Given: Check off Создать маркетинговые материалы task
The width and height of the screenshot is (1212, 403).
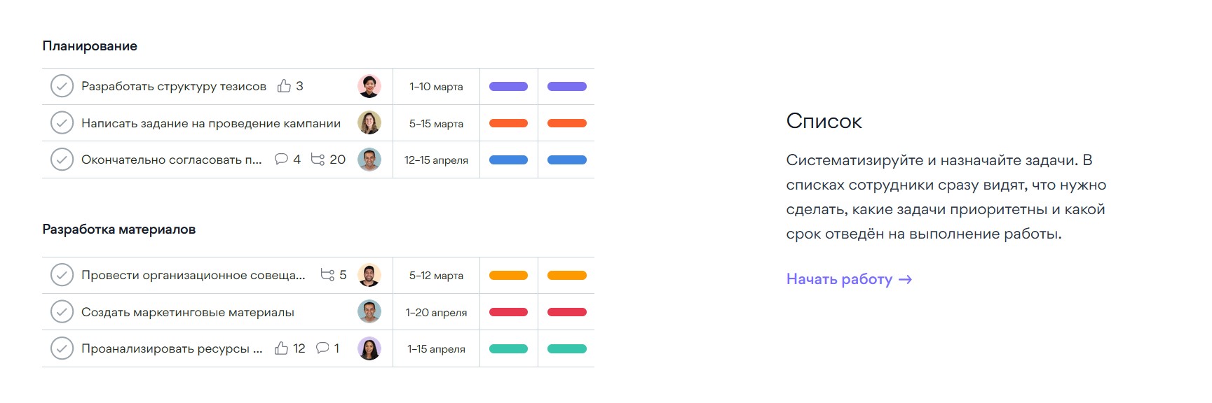Looking at the screenshot, I should tap(62, 312).
